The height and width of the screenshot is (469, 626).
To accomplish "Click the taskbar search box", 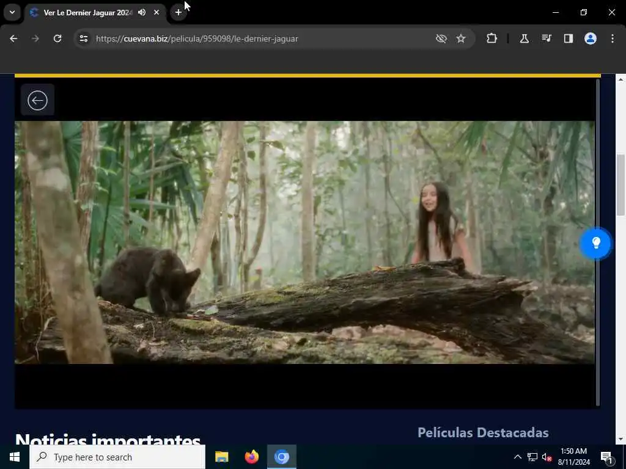I will coord(117,457).
